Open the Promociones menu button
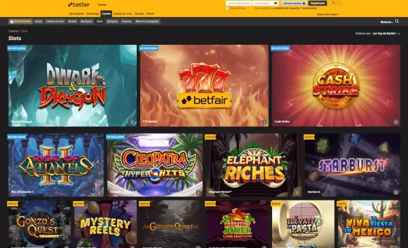Screen dimensions: 408x248 20,22
